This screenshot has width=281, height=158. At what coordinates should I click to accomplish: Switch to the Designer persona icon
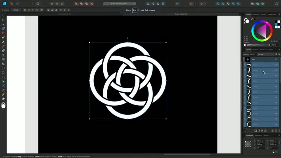click(4, 4)
